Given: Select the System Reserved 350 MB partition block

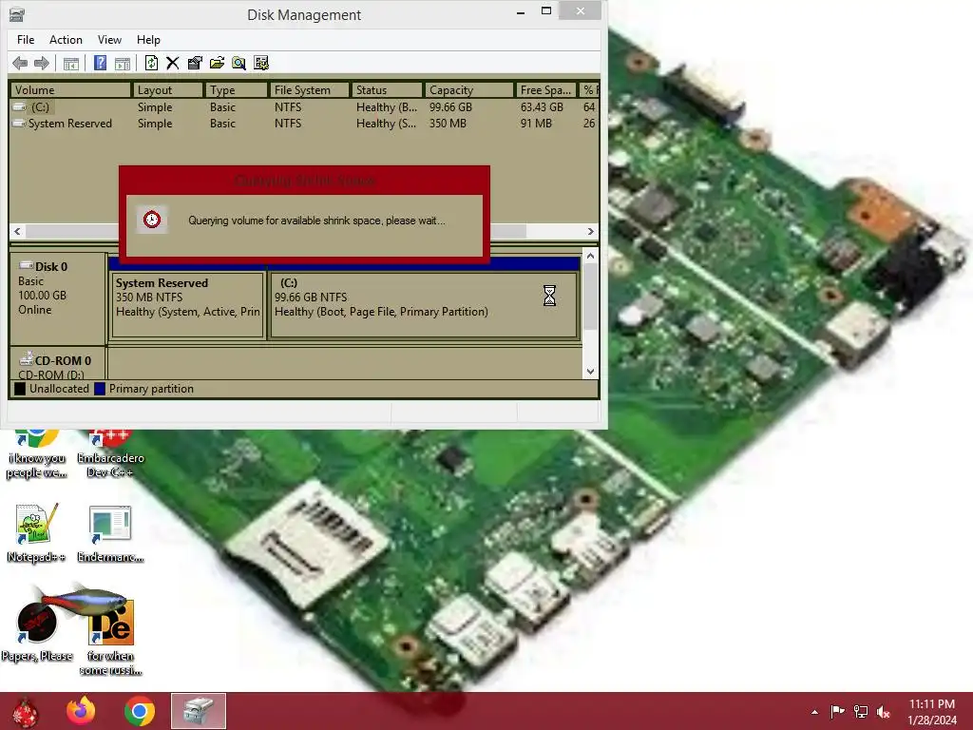Looking at the screenshot, I should click(188, 305).
